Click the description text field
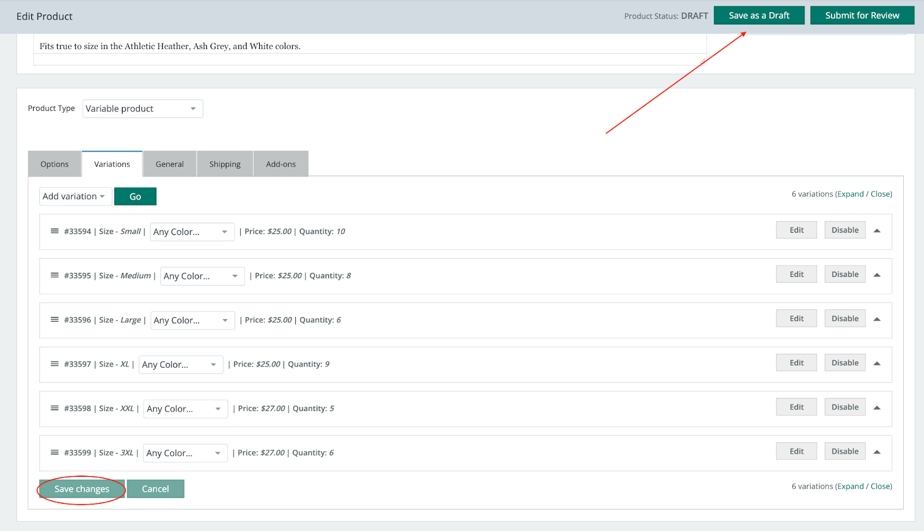 tap(370, 46)
